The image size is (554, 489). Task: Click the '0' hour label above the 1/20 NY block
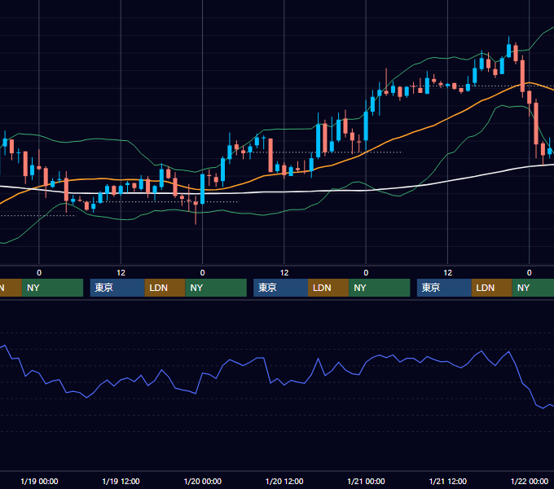(x=202, y=273)
